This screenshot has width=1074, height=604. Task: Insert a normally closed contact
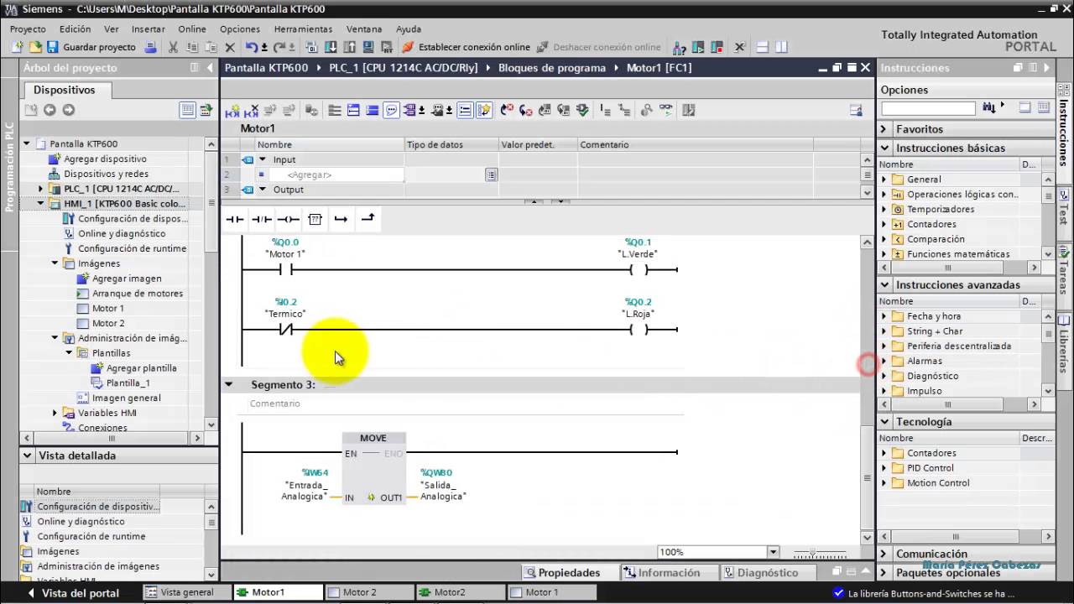(x=261, y=220)
